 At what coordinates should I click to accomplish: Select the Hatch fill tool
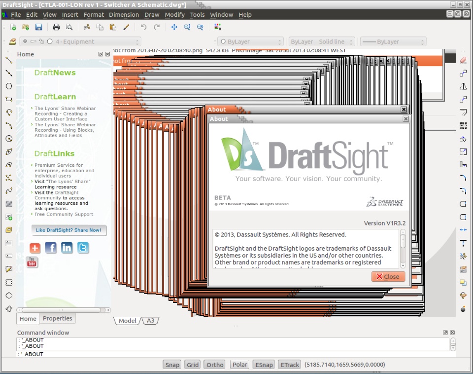(x=9, y=204)
